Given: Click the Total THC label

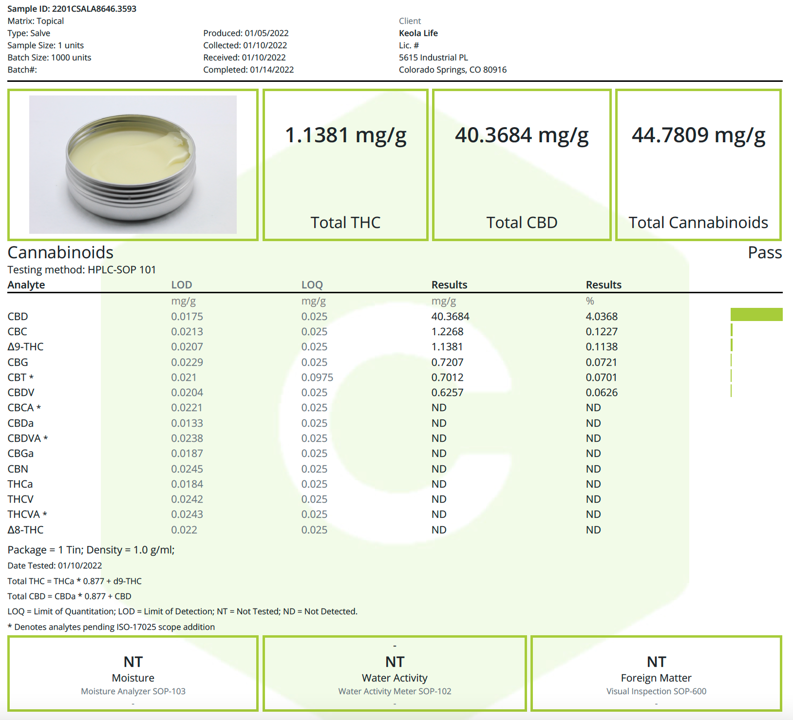Looking at the screenshot, I should (345, 223).
